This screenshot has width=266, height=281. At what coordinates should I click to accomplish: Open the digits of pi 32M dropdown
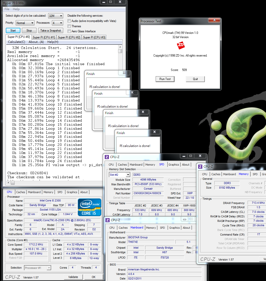pyautogui.click(x=56, y=16)
